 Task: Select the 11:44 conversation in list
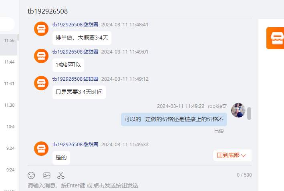click(x=8, y=62)
